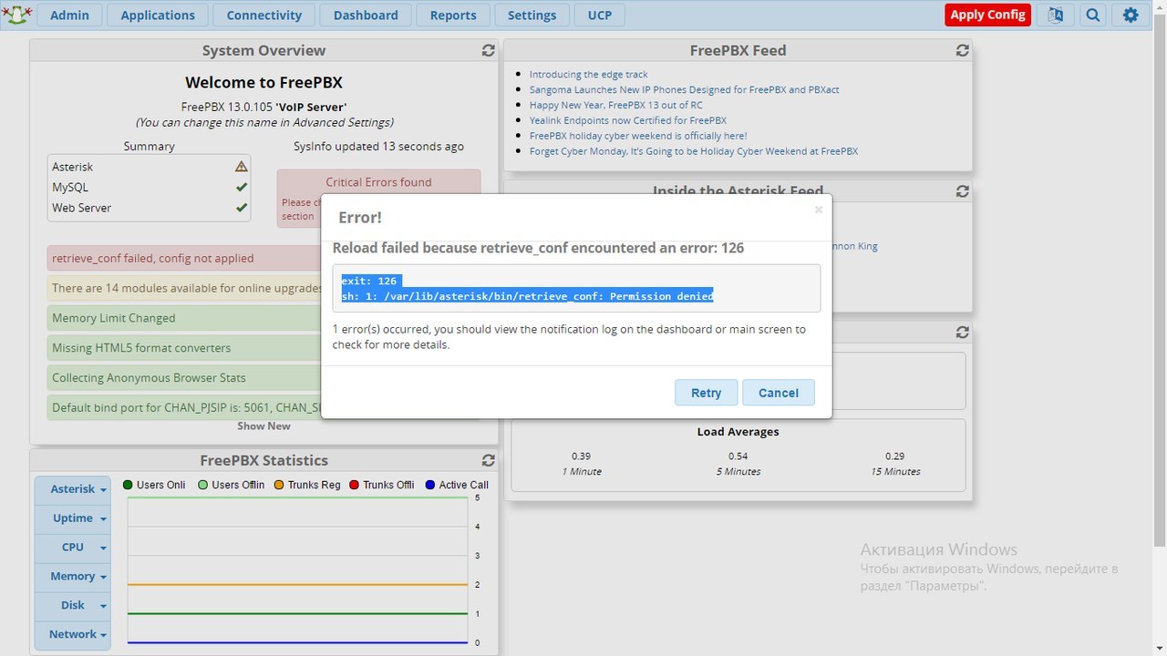Open 'Introducing the edge track' feed link
Screen dimensions: 1167x656
[589, 75]
